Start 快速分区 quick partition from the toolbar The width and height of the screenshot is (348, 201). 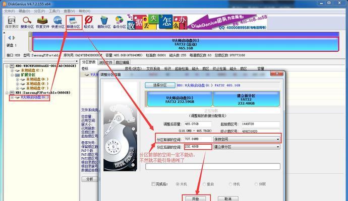(57, 22)
